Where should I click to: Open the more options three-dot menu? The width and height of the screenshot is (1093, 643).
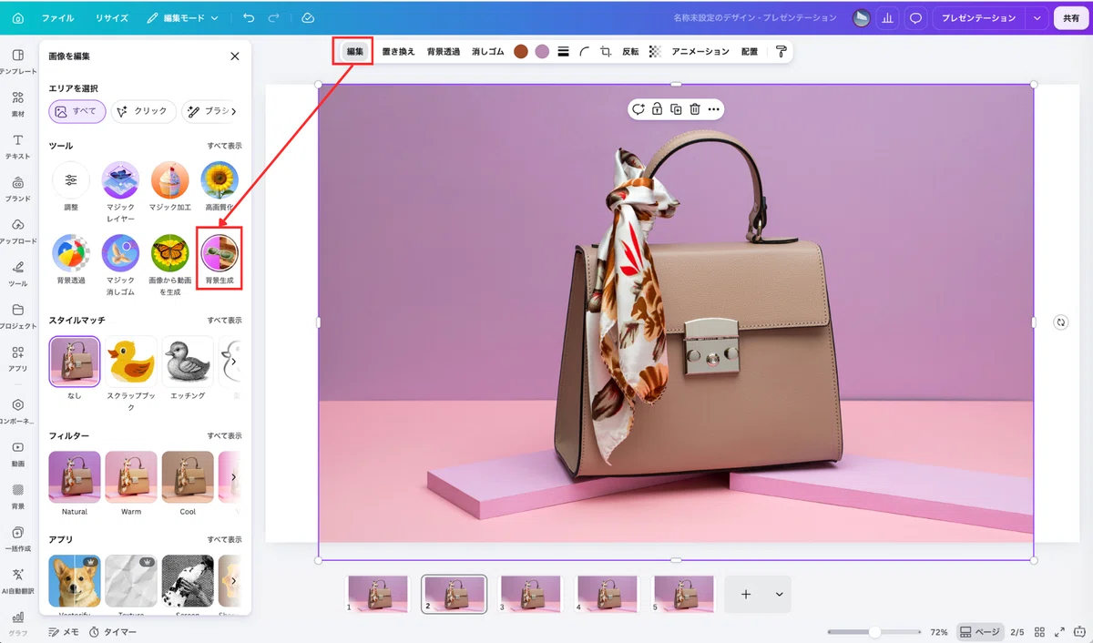coord(713,109)
